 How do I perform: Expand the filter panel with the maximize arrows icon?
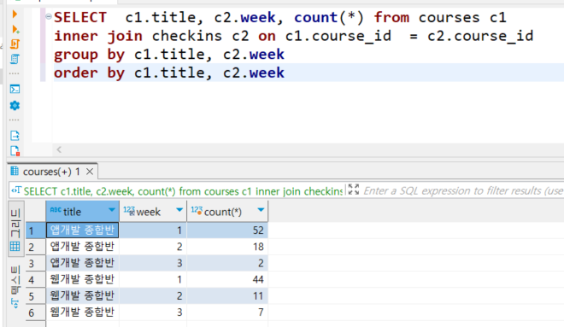tap(353, 190)
